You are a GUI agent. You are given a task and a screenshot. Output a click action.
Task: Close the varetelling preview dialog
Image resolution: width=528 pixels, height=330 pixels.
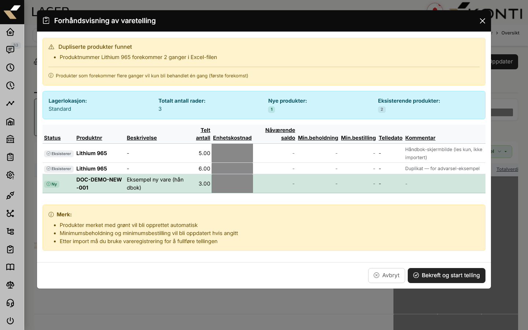point(483,21)
